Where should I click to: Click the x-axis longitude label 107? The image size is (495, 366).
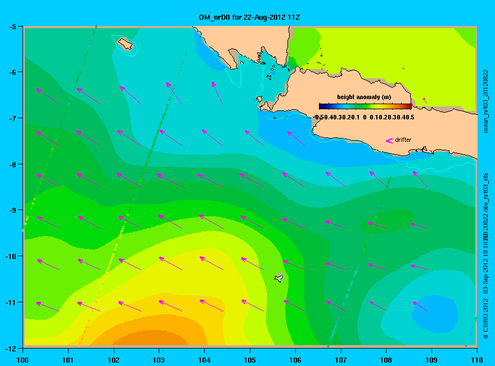(x=341, y=360)
